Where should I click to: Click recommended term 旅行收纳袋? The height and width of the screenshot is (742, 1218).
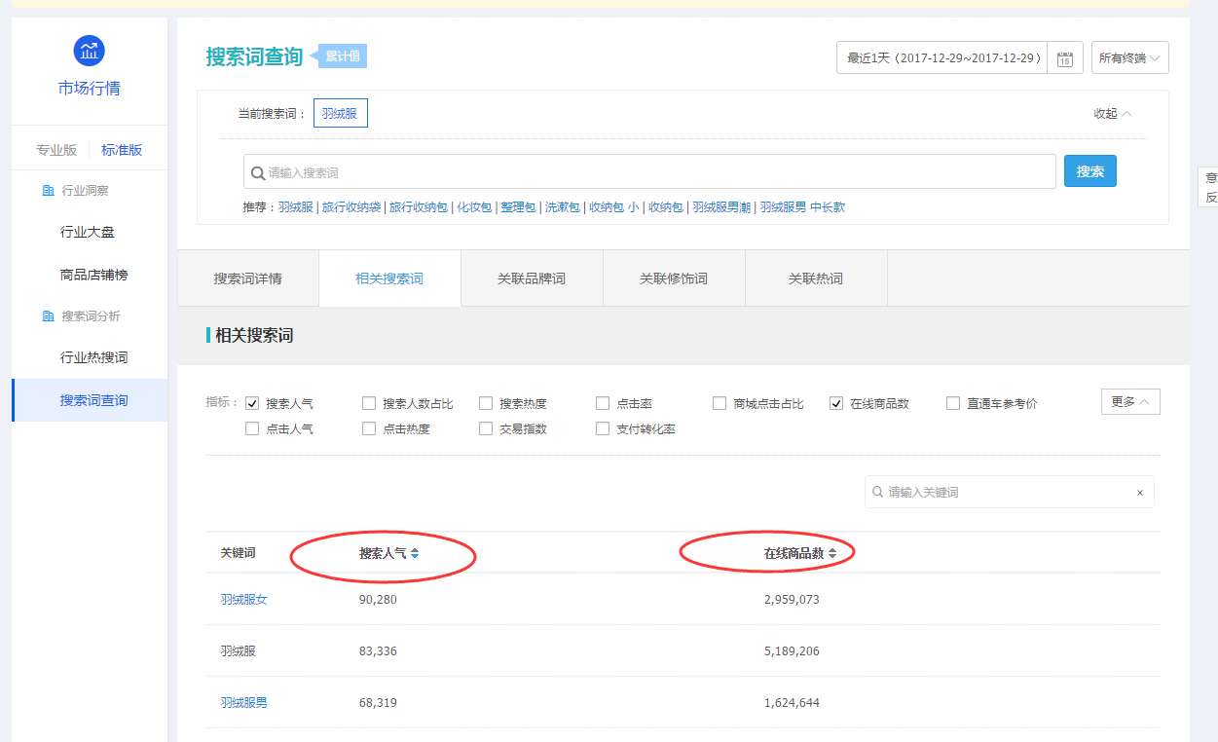[x=351, y=207]
